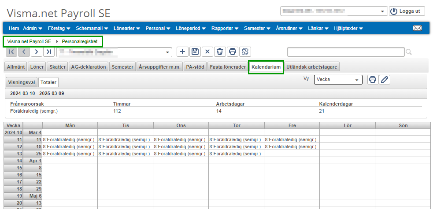The image size is (433, 209).
Task: Open the Utländsk arbetstagare tab
Action: (x=311, y=67)
